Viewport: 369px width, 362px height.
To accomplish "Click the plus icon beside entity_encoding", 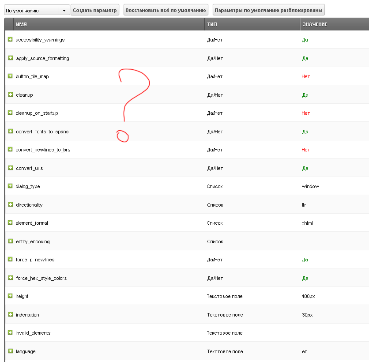I will [11, 241].
